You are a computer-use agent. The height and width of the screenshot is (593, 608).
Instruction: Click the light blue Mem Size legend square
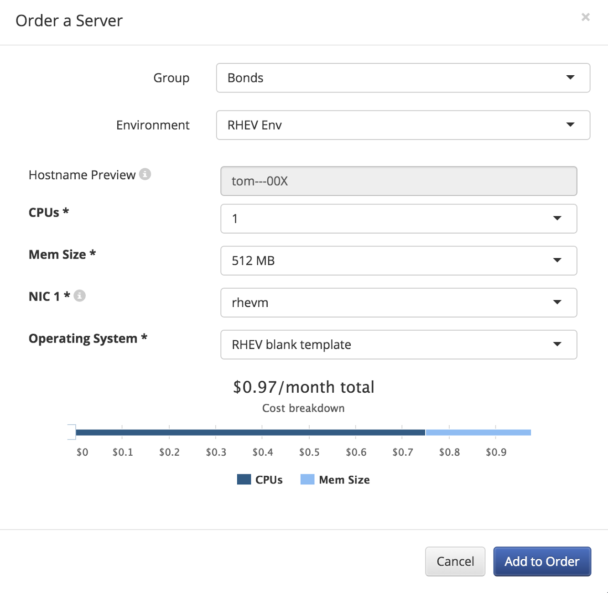[x=307, y=479]
